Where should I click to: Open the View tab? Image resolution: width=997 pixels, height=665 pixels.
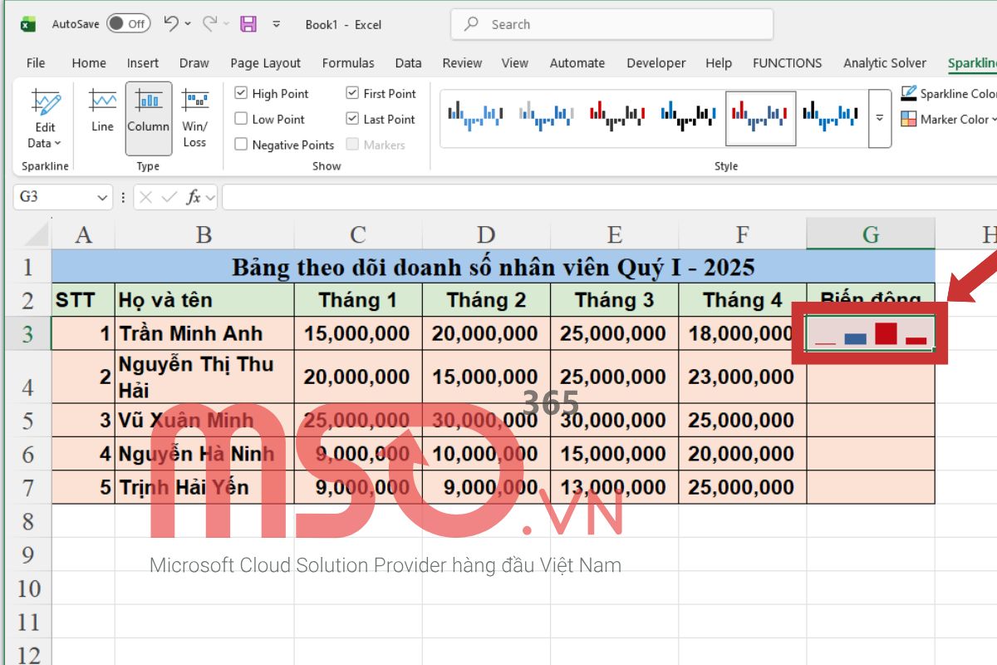[x=515, y=63]
